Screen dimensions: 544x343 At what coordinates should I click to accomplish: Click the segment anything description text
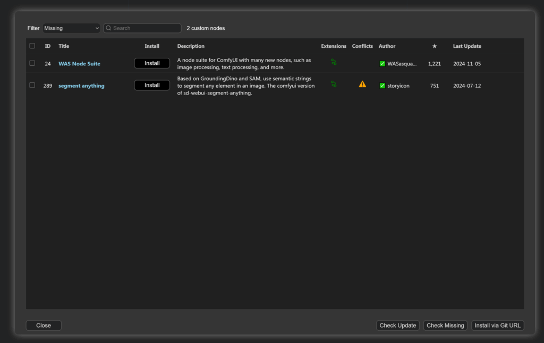[x=246, y=85]
